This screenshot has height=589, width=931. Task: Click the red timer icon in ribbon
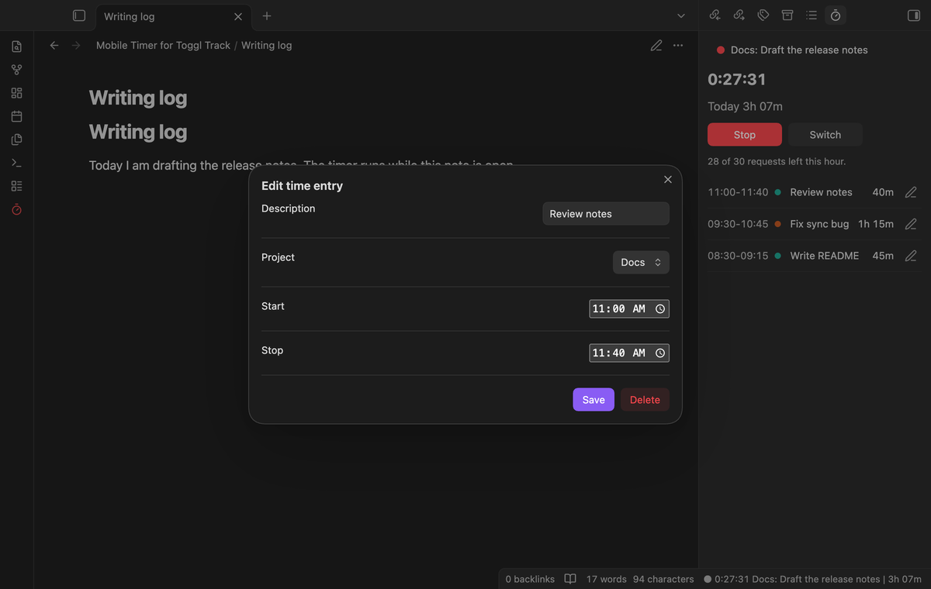click(x=16, y=209)
